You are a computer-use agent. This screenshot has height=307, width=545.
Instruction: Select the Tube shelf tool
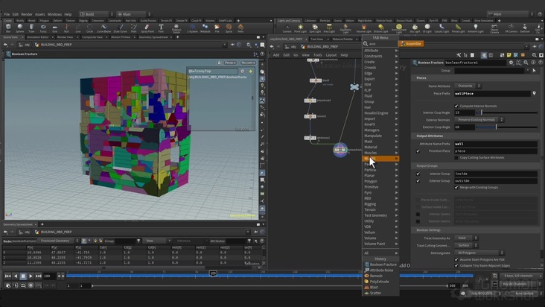tap(31, 28)
